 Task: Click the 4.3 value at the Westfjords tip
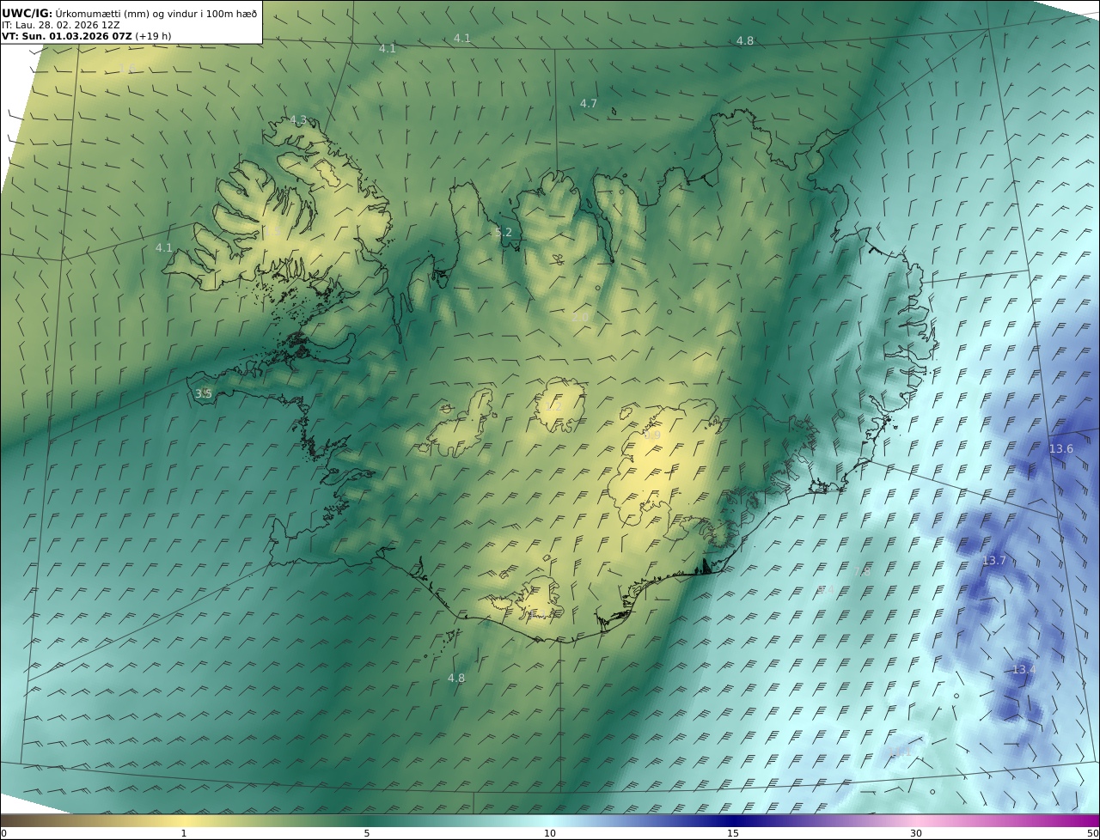[297, 120]
